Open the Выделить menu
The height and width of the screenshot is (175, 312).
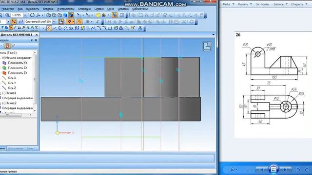33,9
